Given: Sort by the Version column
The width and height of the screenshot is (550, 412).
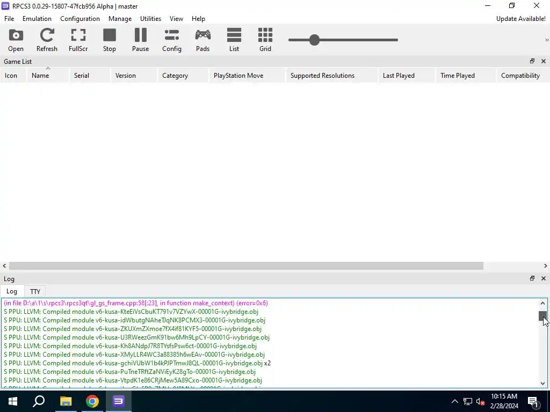Looking at the screenshot, I should (x=134, y=75).
